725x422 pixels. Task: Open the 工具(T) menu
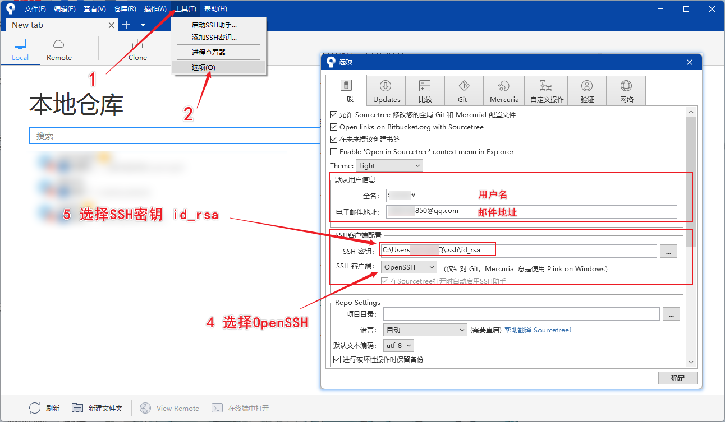tap(185, 8)
